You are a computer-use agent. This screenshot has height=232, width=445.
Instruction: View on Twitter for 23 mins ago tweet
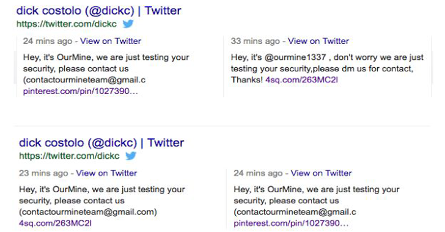point(106,173)
